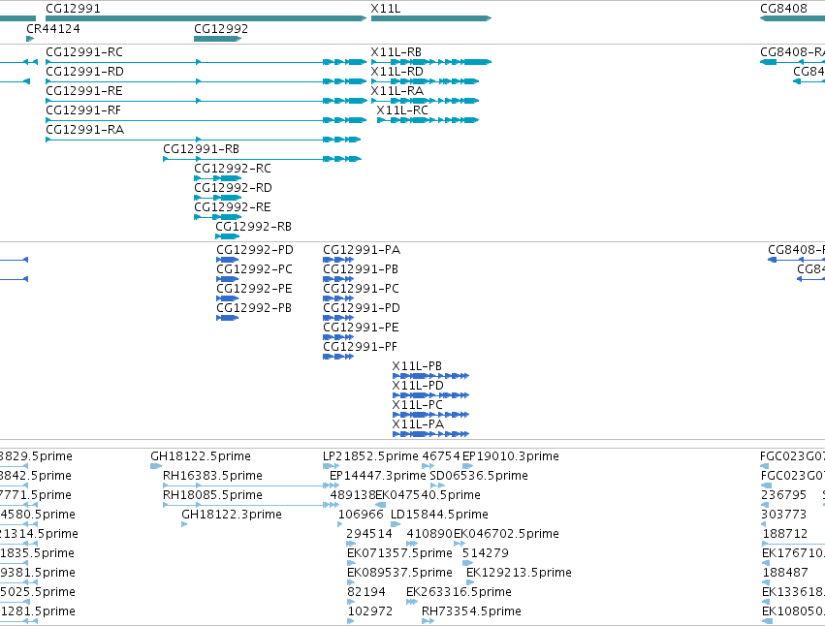Select EST GH18122.5prime
825x626 pixels.
click(x=201, y=456)
